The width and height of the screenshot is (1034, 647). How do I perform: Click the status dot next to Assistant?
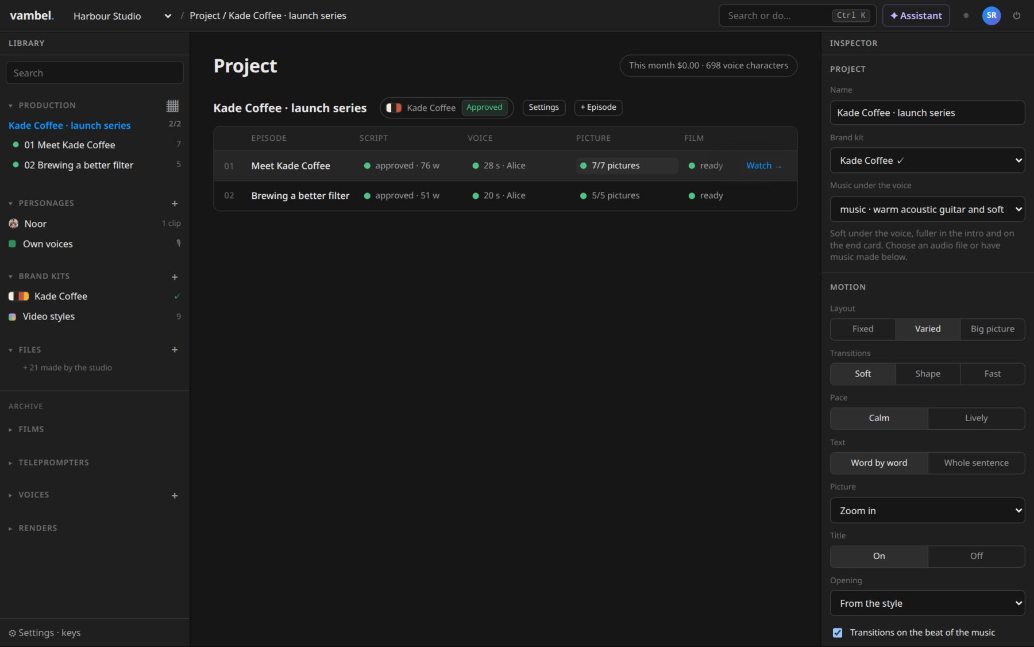pos(966,16)
